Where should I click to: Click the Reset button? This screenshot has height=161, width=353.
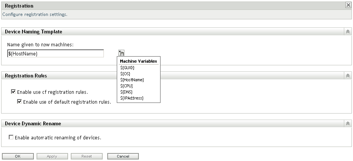tap(86, 156)
